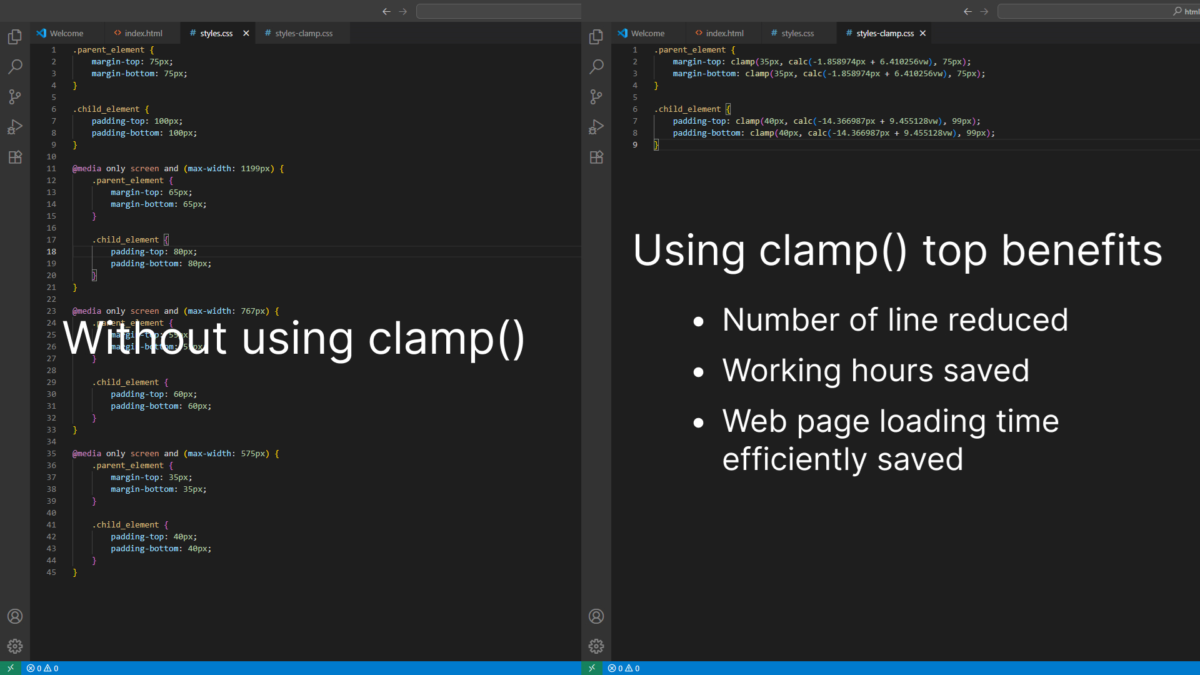Click the padding-bottom clamp line in styles-clamp.css
The image size is (1200, 675).
[x=834, y=133]
